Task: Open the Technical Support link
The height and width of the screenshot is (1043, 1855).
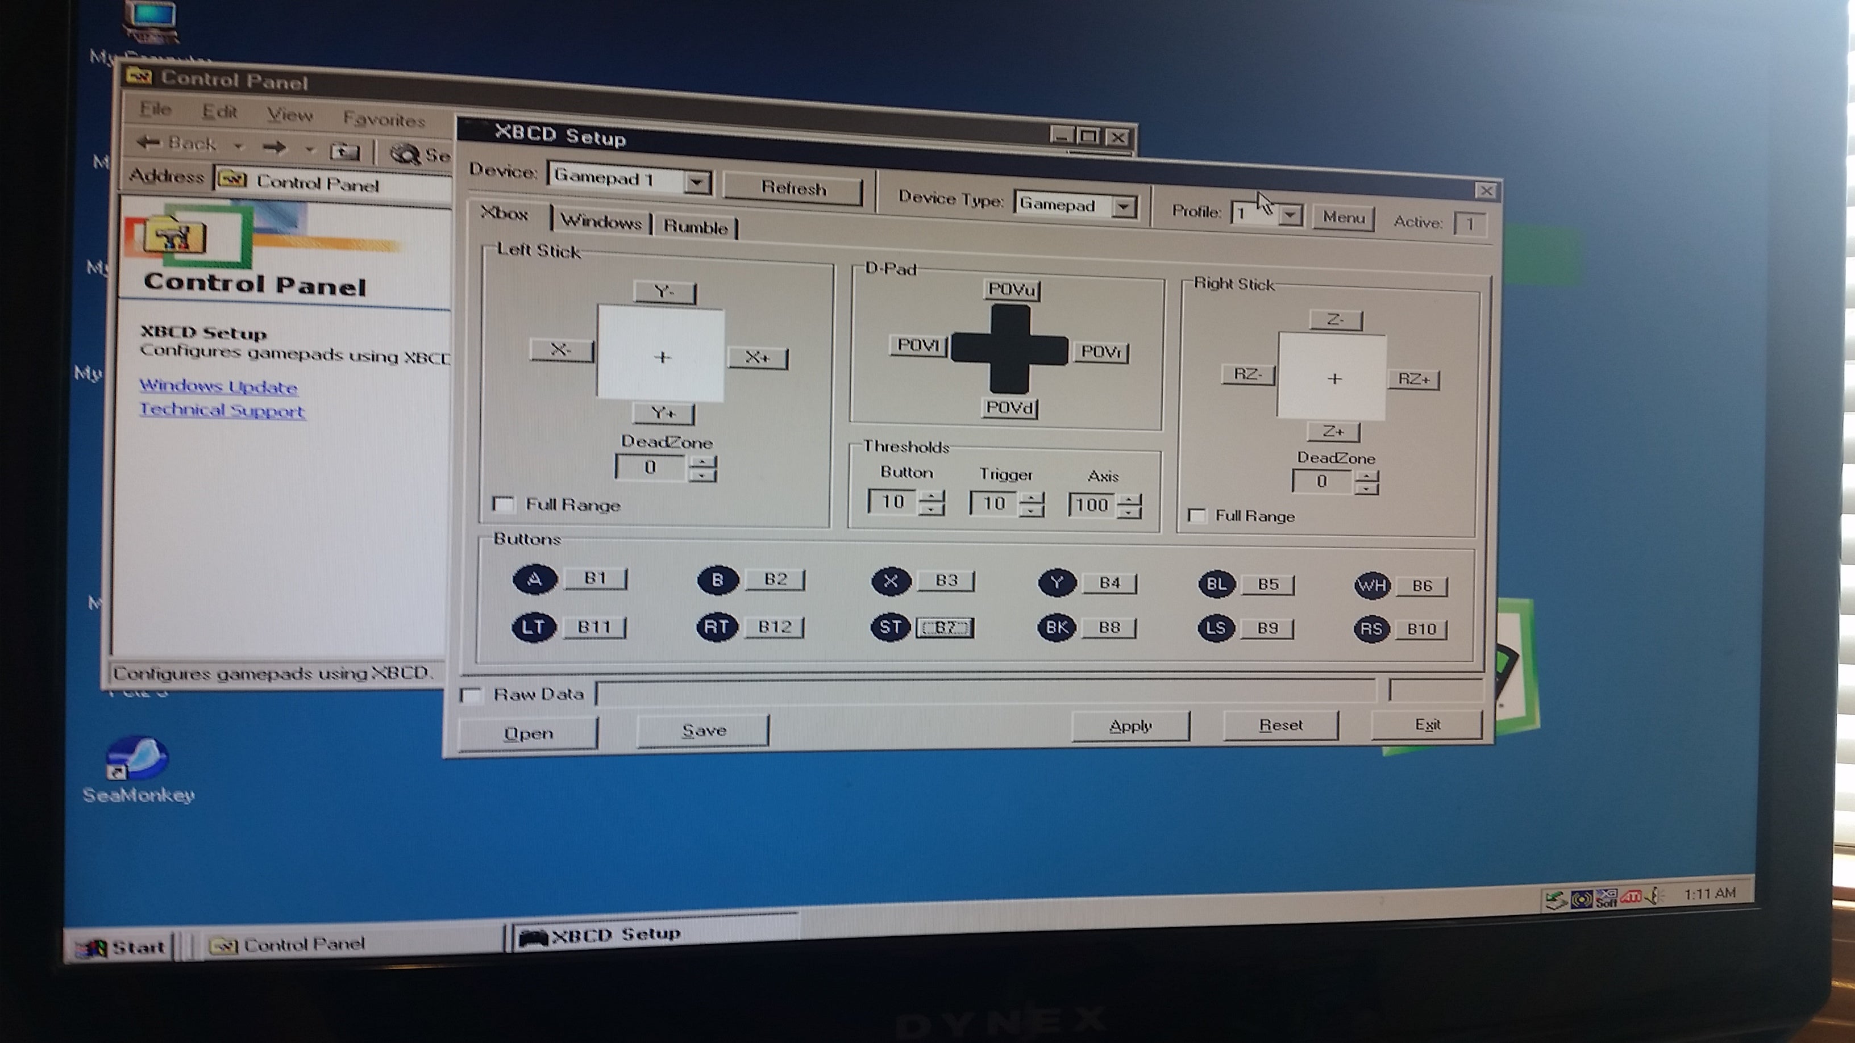Action: coord(222,410)
